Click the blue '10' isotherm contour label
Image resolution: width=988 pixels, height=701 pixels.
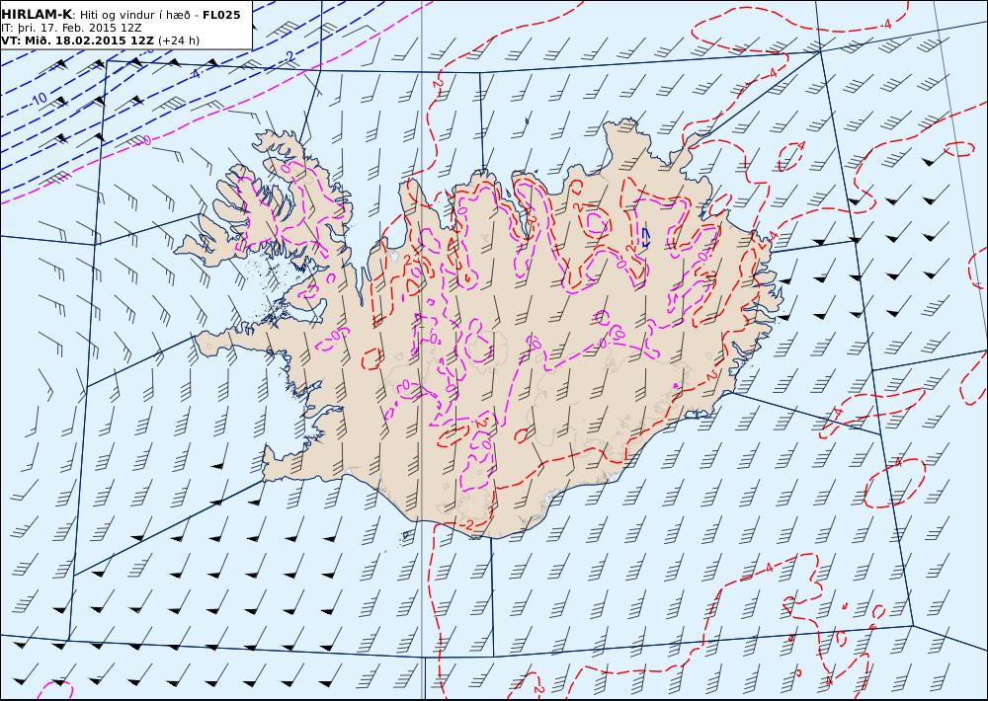point(40,99)
